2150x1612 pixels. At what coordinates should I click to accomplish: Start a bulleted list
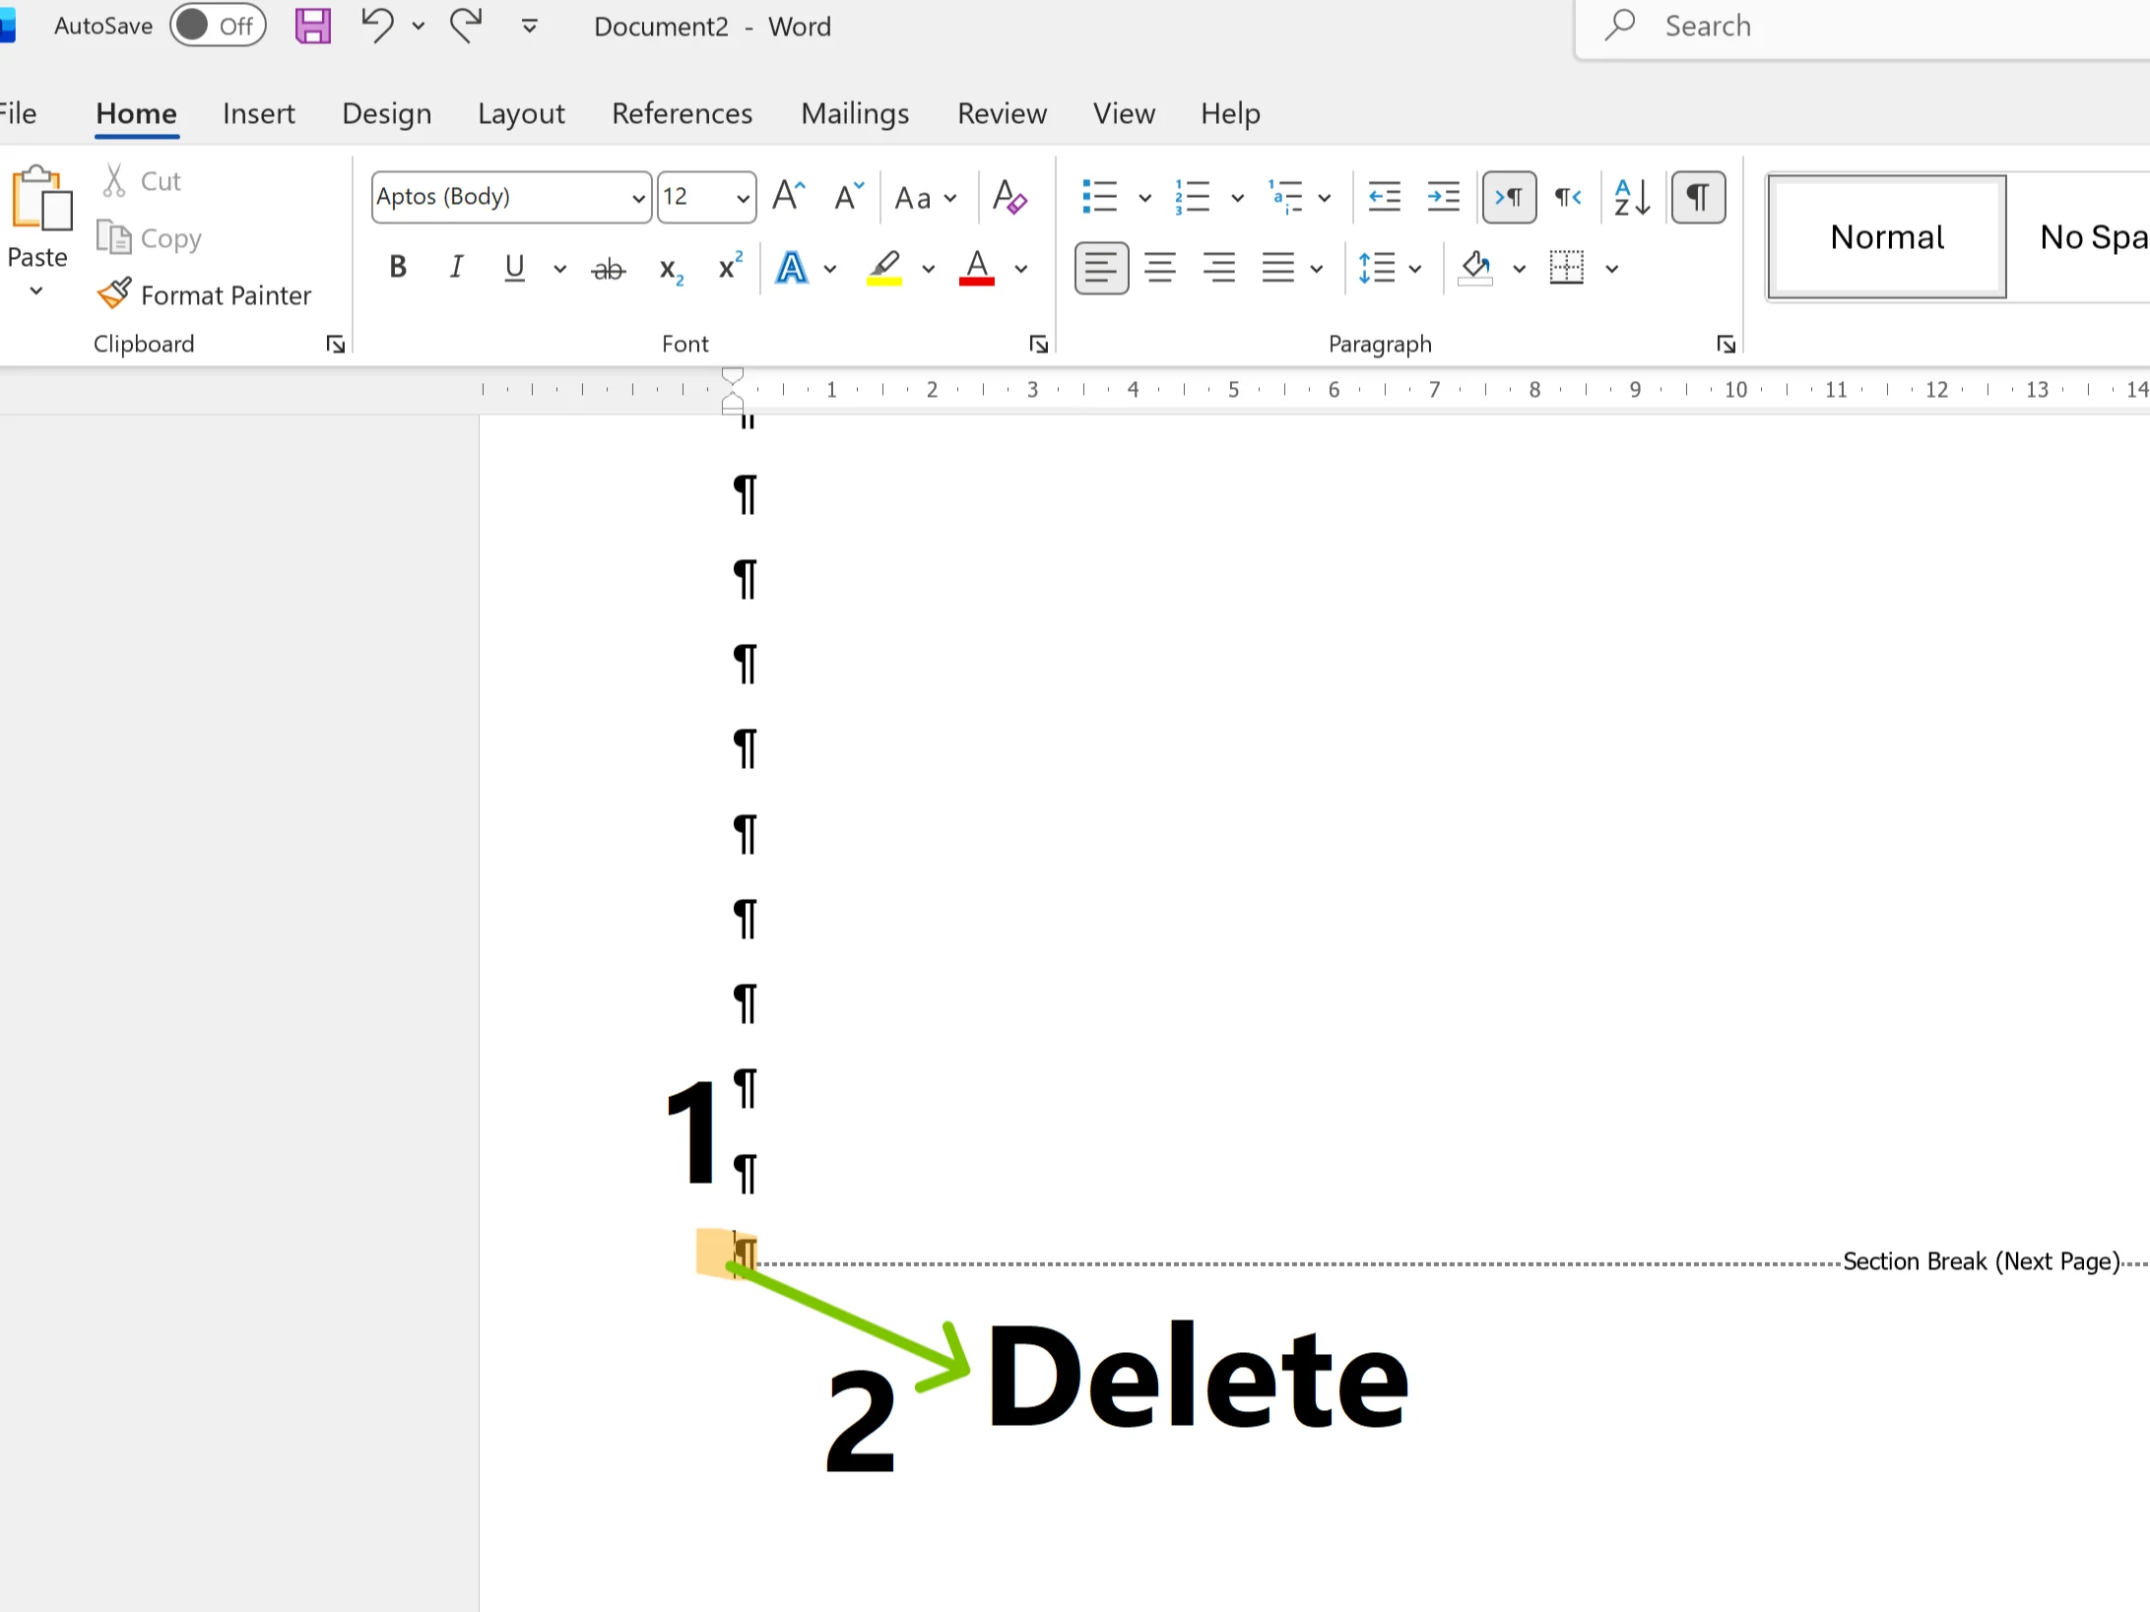[x=1099, y=197]
